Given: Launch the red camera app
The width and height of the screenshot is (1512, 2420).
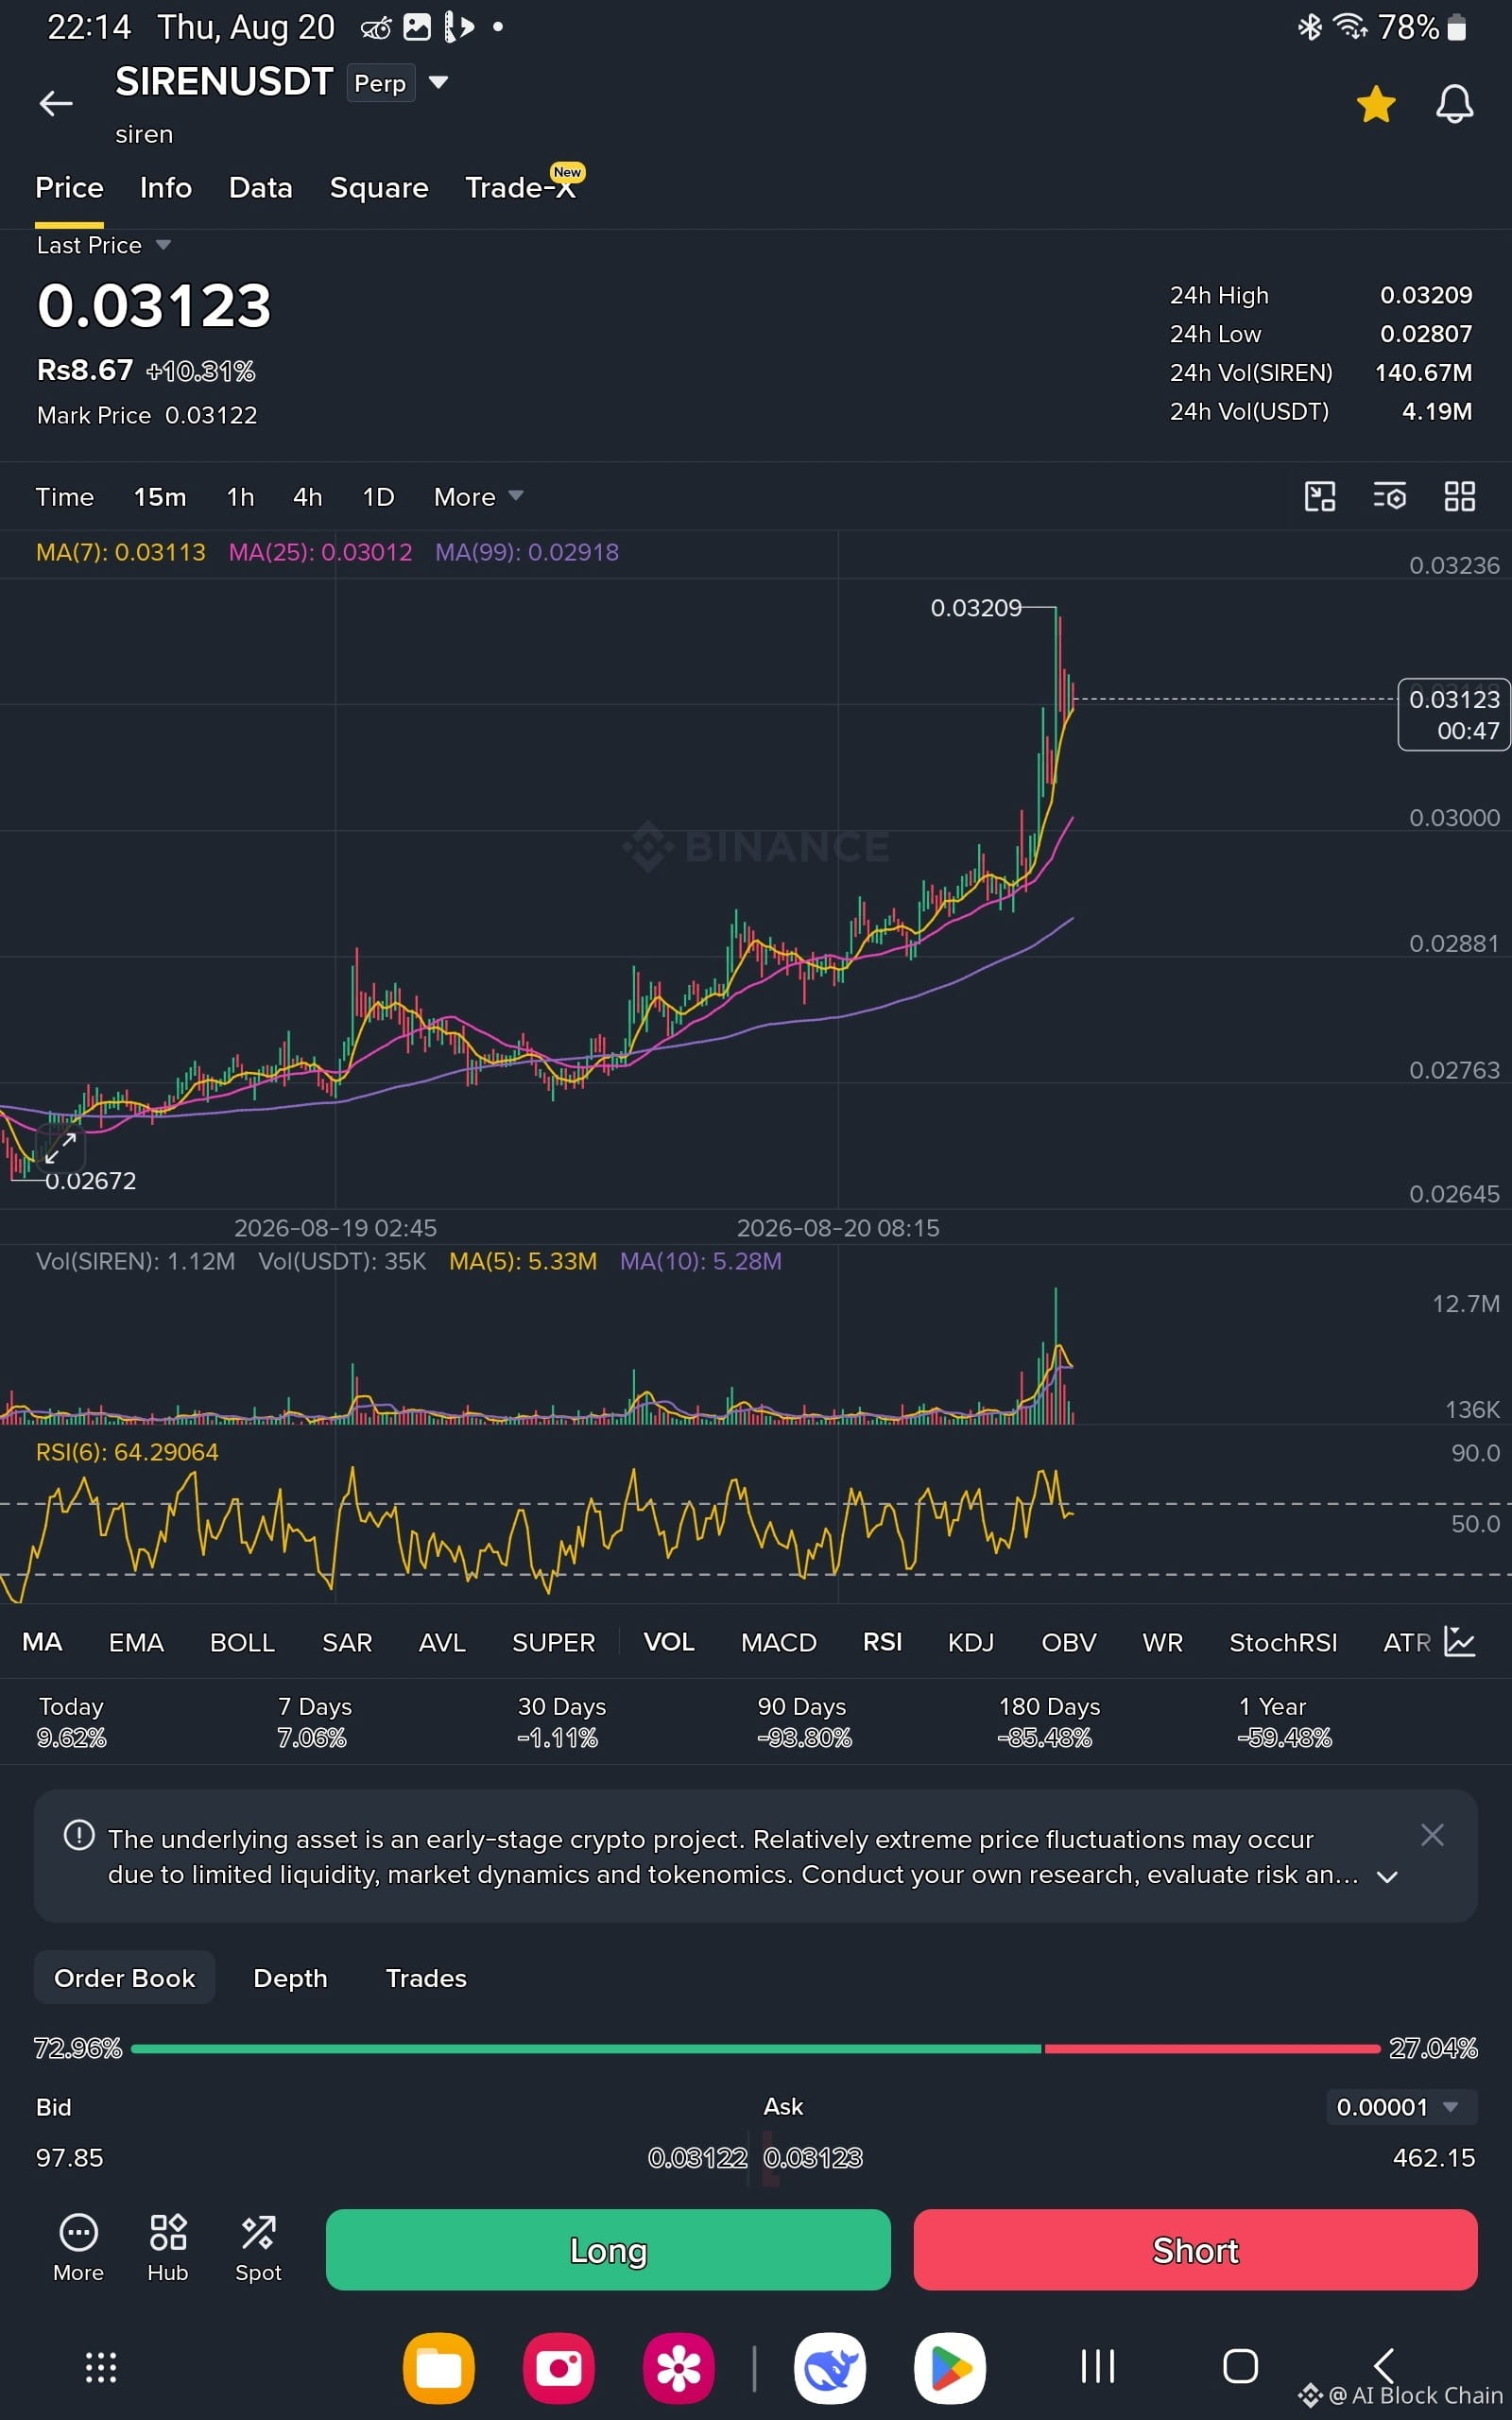Looking at the screenshot, I should pyautogui.click(x=559, y=2368).
